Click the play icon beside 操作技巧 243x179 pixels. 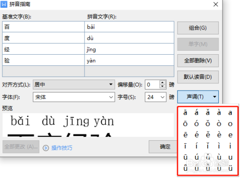coord(46,148)
